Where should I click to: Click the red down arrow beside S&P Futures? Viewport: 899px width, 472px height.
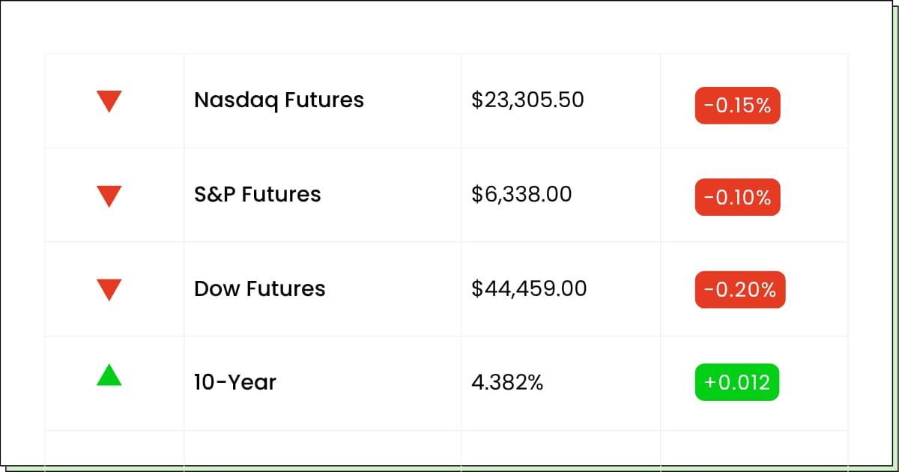pos(109,196)
